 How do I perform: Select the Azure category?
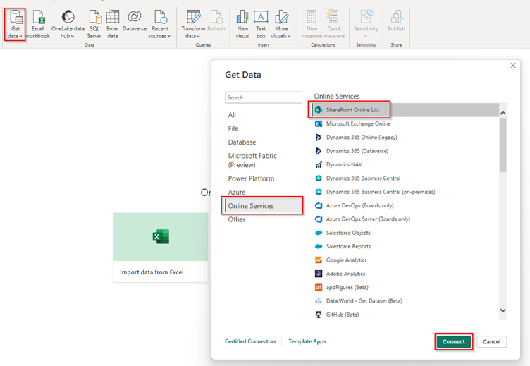click(237, 192)
